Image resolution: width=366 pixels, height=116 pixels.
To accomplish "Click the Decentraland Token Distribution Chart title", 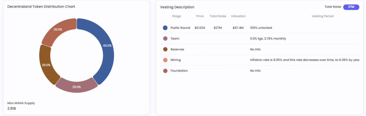I will tap(41, 7).
